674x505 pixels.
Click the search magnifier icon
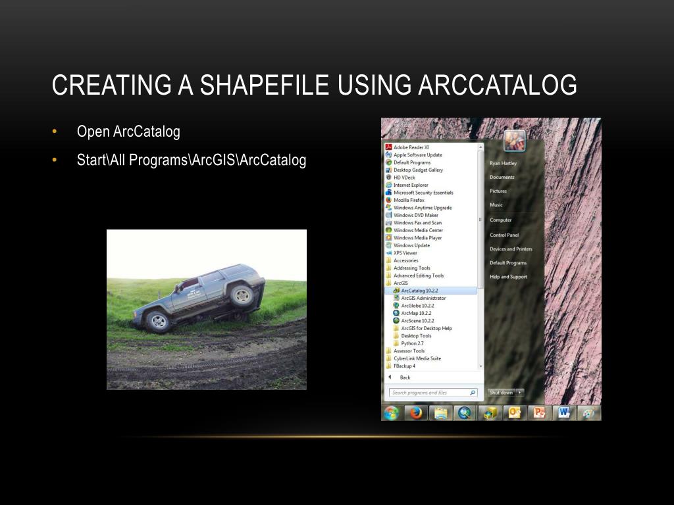[x=473, y=393]
